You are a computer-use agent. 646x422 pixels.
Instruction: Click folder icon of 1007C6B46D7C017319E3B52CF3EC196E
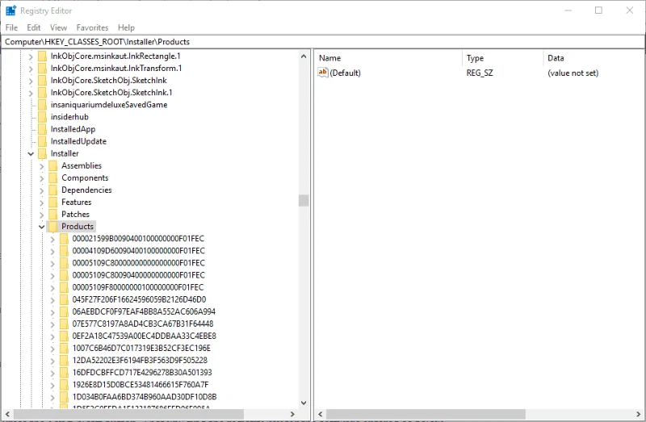(64, 348)
